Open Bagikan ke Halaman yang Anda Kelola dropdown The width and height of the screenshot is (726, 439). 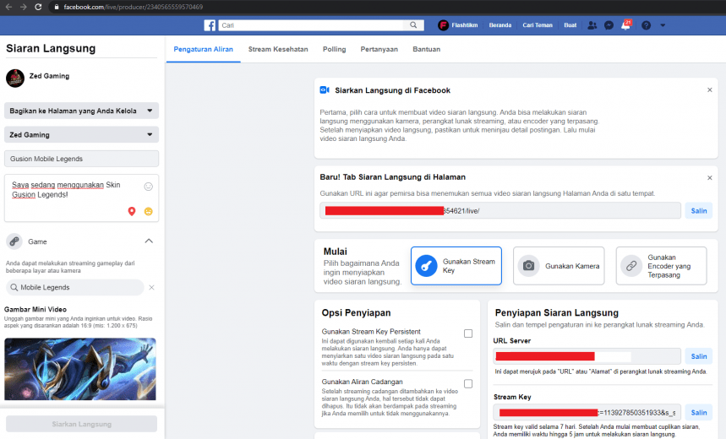pyautogui.click(x=81, y=111)
